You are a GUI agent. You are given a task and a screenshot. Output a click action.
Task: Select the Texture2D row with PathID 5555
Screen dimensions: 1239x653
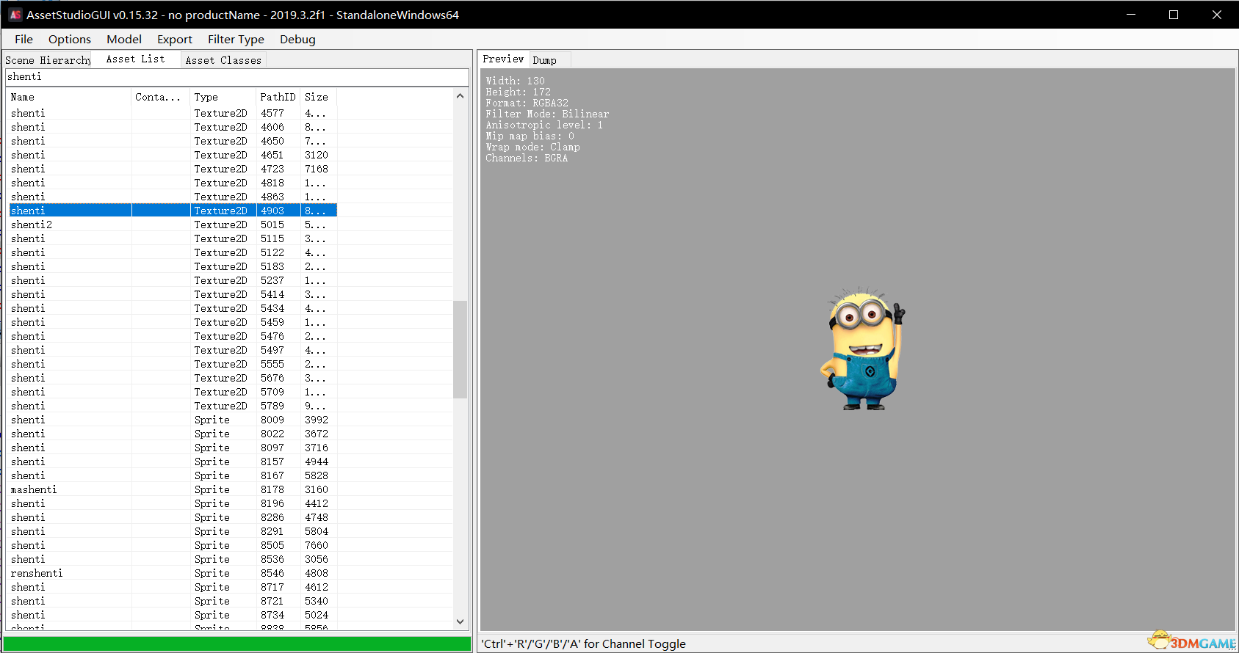coord(173,364)
